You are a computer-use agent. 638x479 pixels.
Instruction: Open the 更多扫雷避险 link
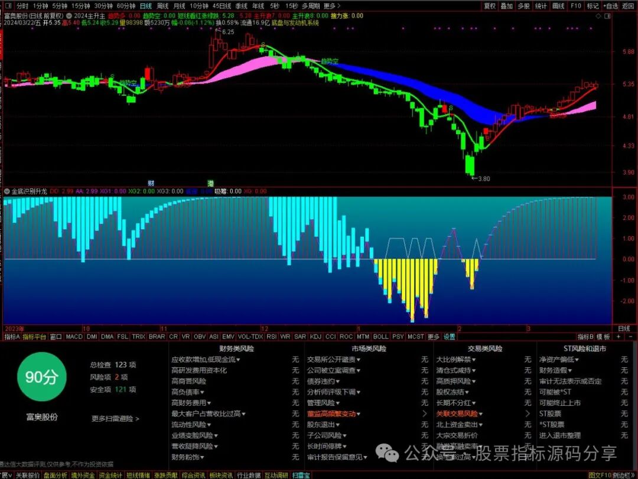(x=115, y=418)
